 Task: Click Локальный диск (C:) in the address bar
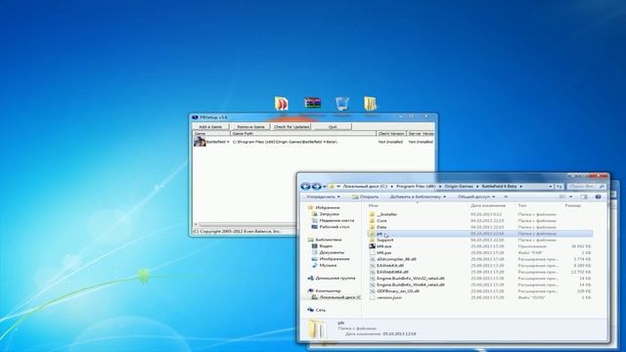[365, 187]
